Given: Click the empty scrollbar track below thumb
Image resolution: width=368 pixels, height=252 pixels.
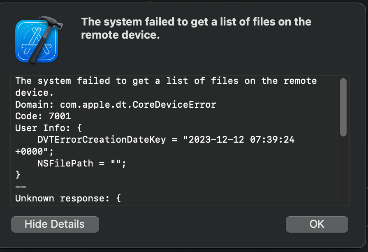Looking at the screenshot, I should click(343, 170).
